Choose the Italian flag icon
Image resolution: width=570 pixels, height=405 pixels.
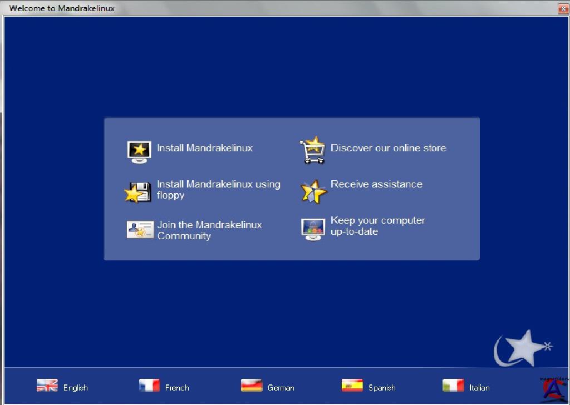[x=453, y=386]
